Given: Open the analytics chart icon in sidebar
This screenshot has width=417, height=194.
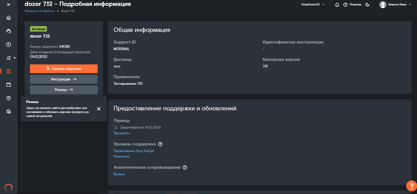Looking at the screenshot, I should (x=9, y=58).
